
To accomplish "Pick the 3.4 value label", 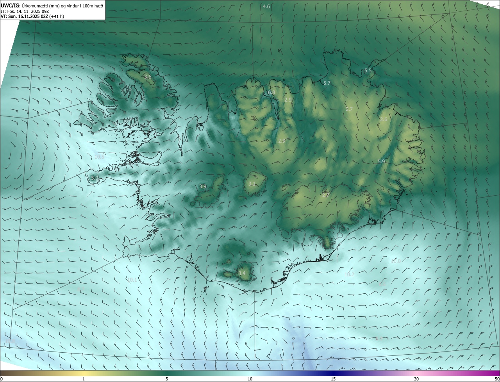I will 242,273.
